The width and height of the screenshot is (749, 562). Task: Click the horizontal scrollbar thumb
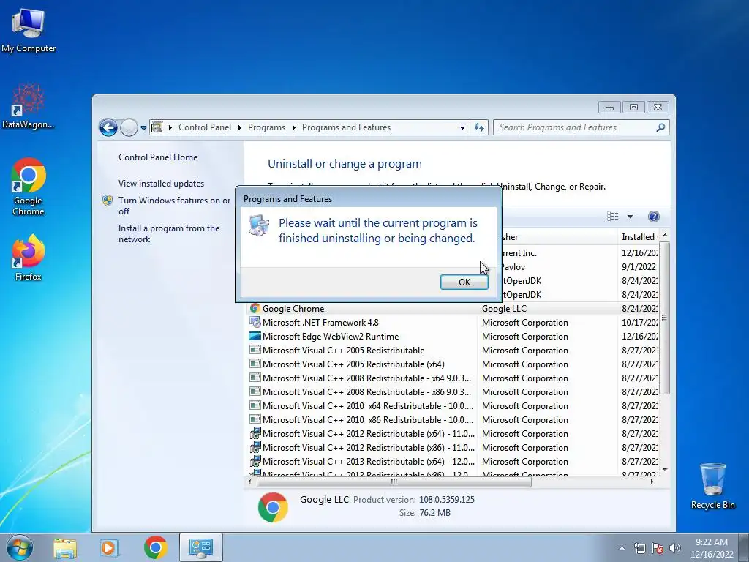(394, 482)
